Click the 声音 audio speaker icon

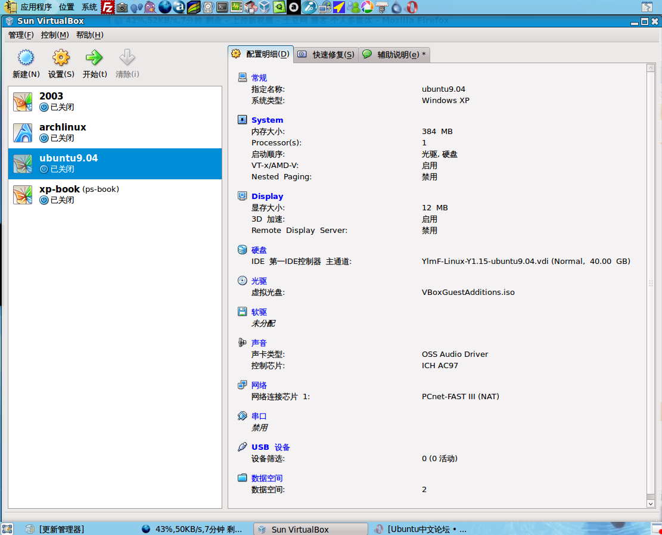click(243, 343)
